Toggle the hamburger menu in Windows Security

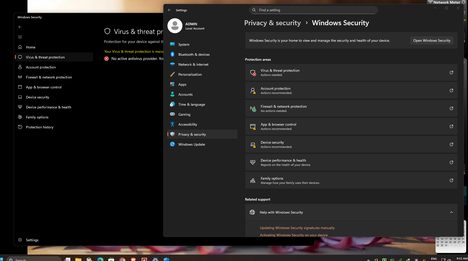pyautogui.click(x=20, y=37)
